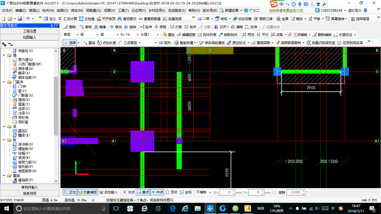The image size is (381, 214).
Task: Select 现浇板(B) in the tree
Action: 26,144
